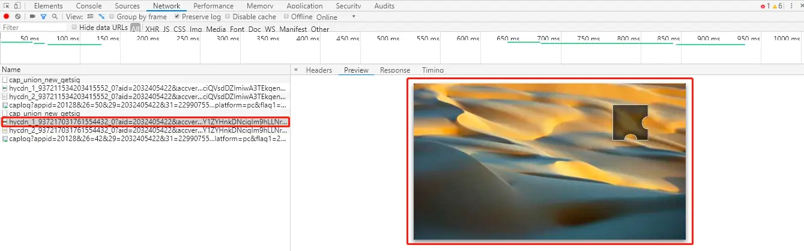Select request hycdn_1_937217031761554432_0
804x251 pixels.
point(145,122)
